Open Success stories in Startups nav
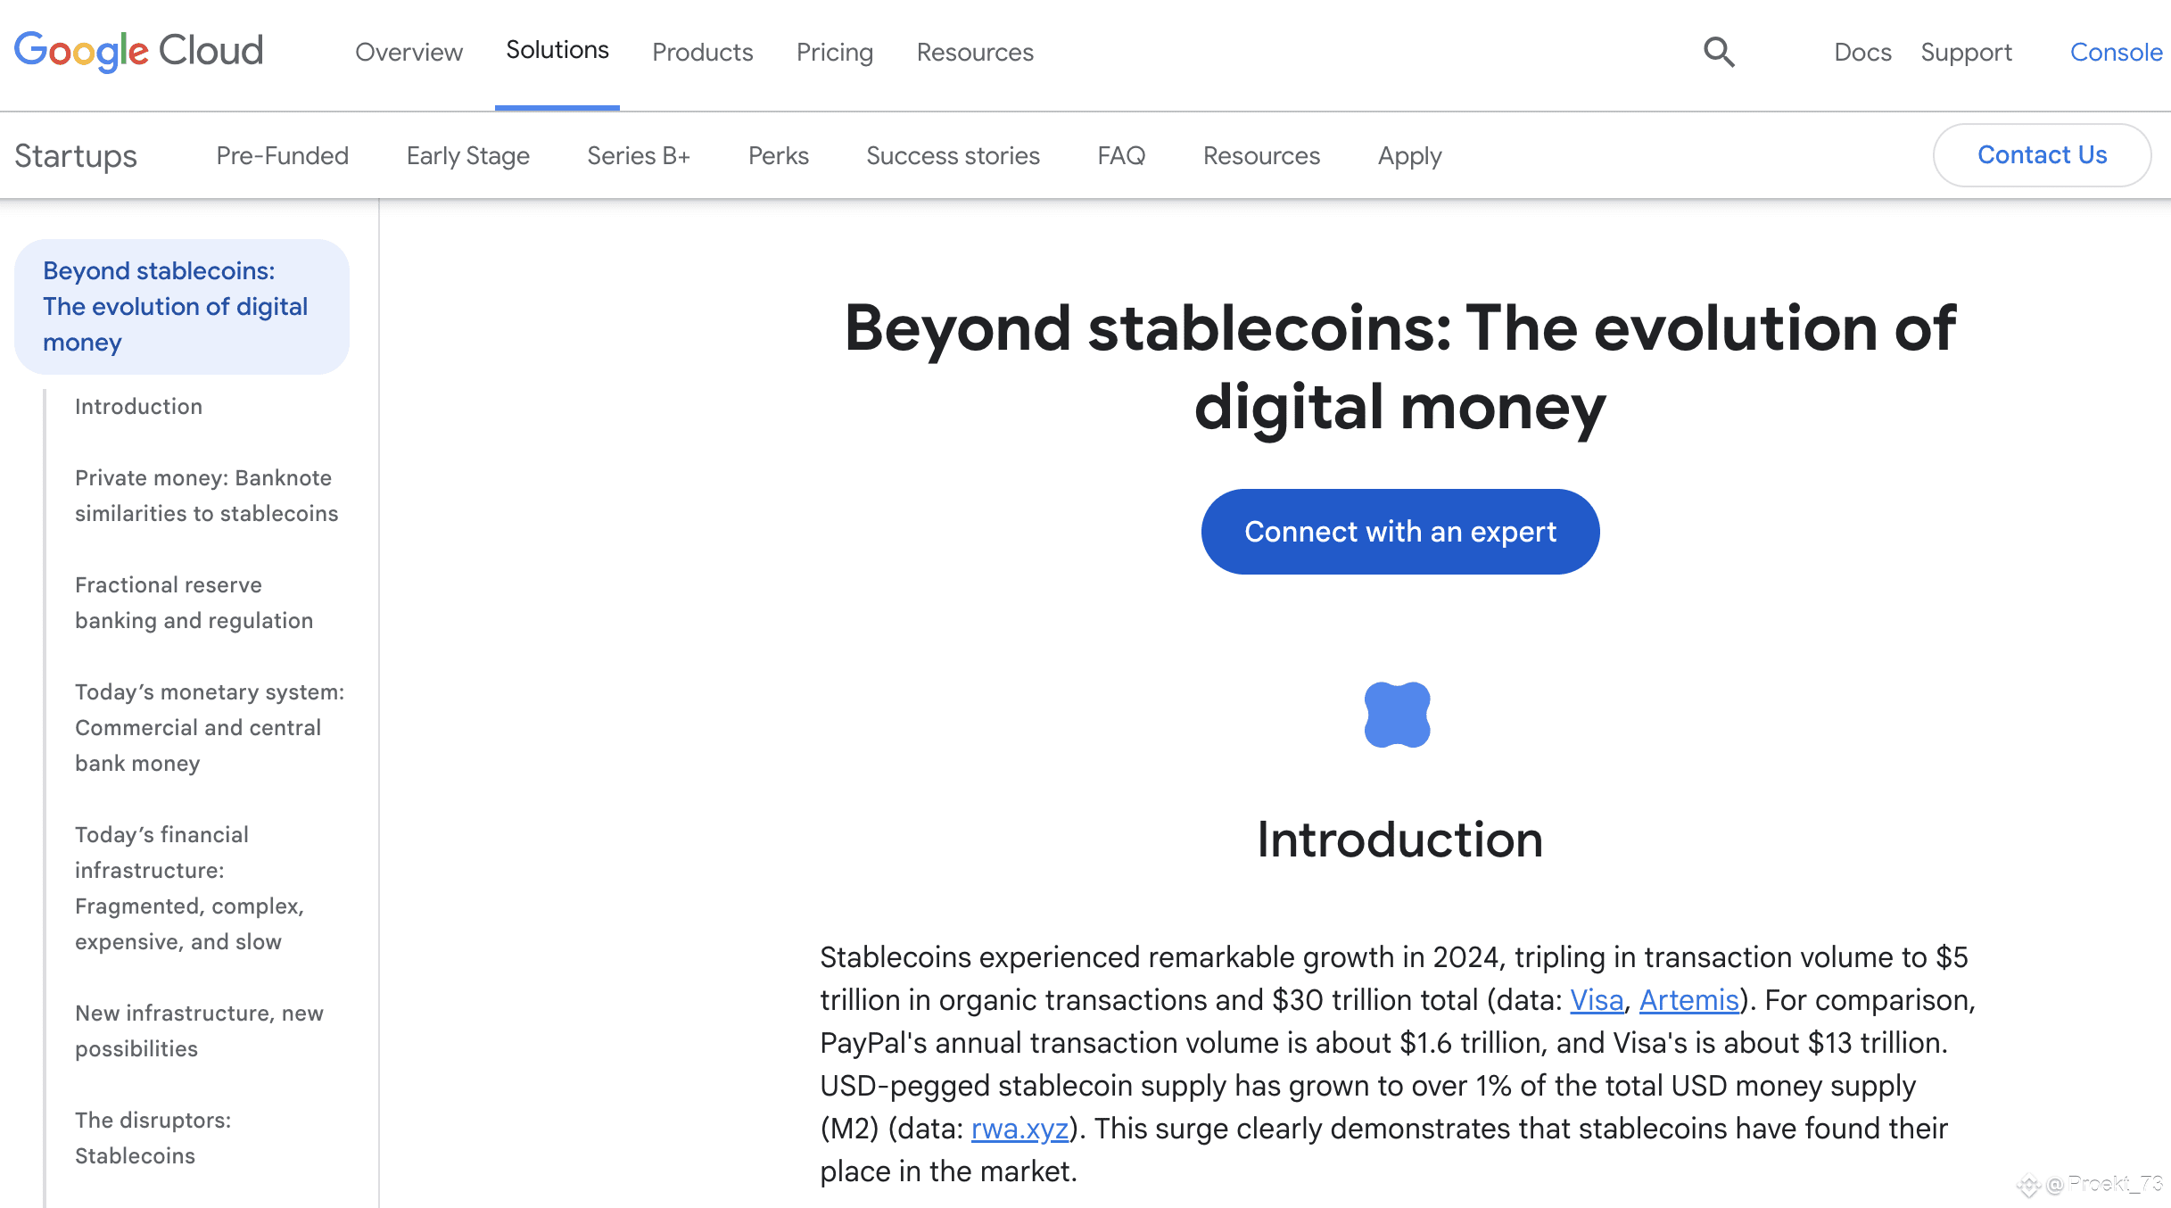Viewport: 2171px width, 1208px height. tap(953, 156)
